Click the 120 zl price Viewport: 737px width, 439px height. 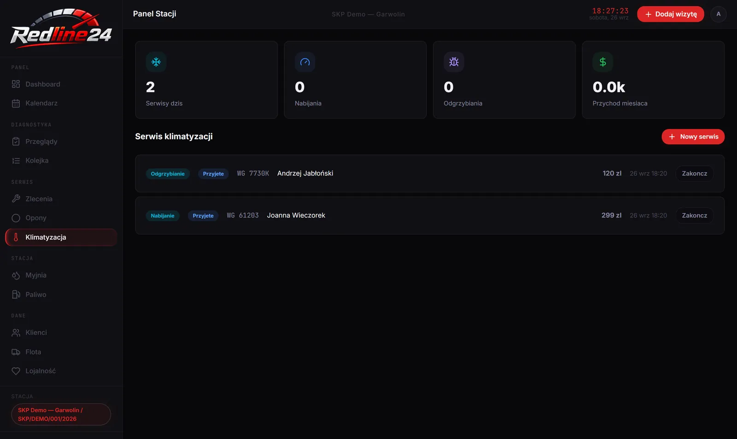612,173
